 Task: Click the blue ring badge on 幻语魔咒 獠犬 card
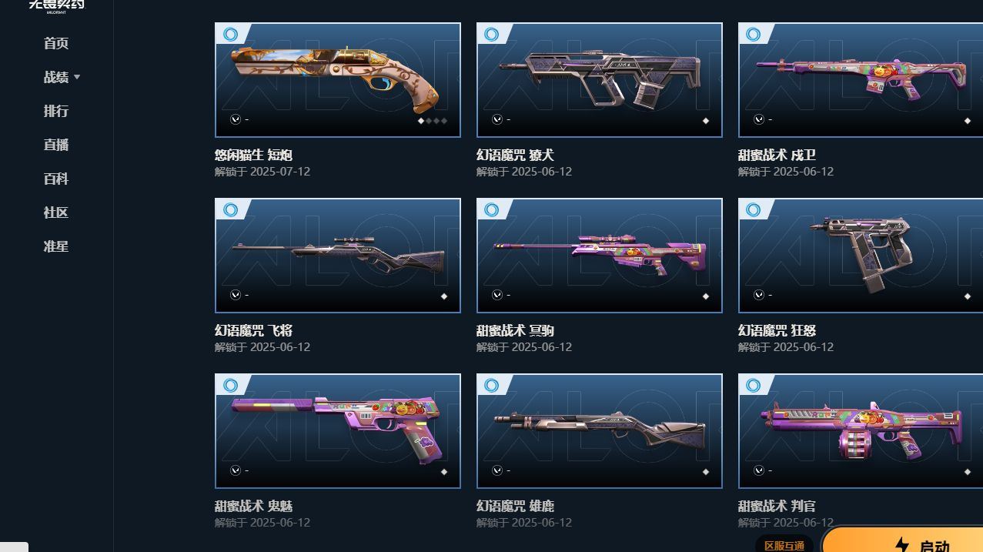point(491,34)
